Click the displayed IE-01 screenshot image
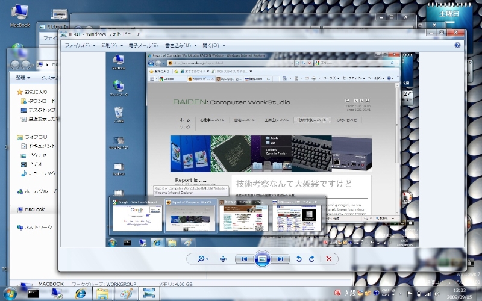This screenshot has height=301, width=482. tap(262, 149)
